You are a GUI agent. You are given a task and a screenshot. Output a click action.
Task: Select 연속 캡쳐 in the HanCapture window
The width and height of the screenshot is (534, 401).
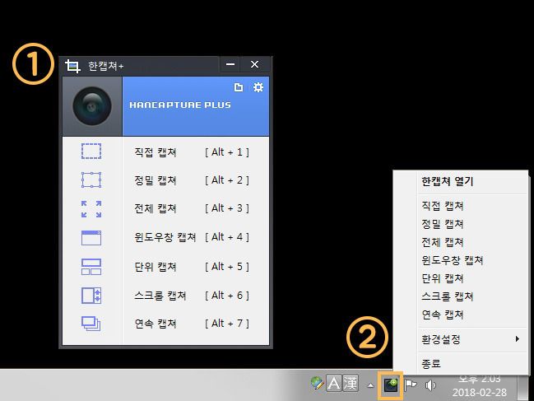(156, 324)
